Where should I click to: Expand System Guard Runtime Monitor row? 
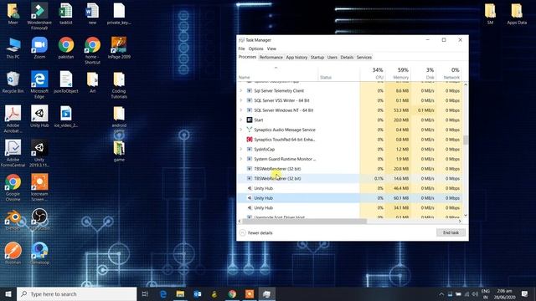(241, 159)
